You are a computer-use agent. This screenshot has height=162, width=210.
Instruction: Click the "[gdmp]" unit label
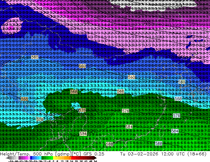pyautogui.click(x=64, y=154)
